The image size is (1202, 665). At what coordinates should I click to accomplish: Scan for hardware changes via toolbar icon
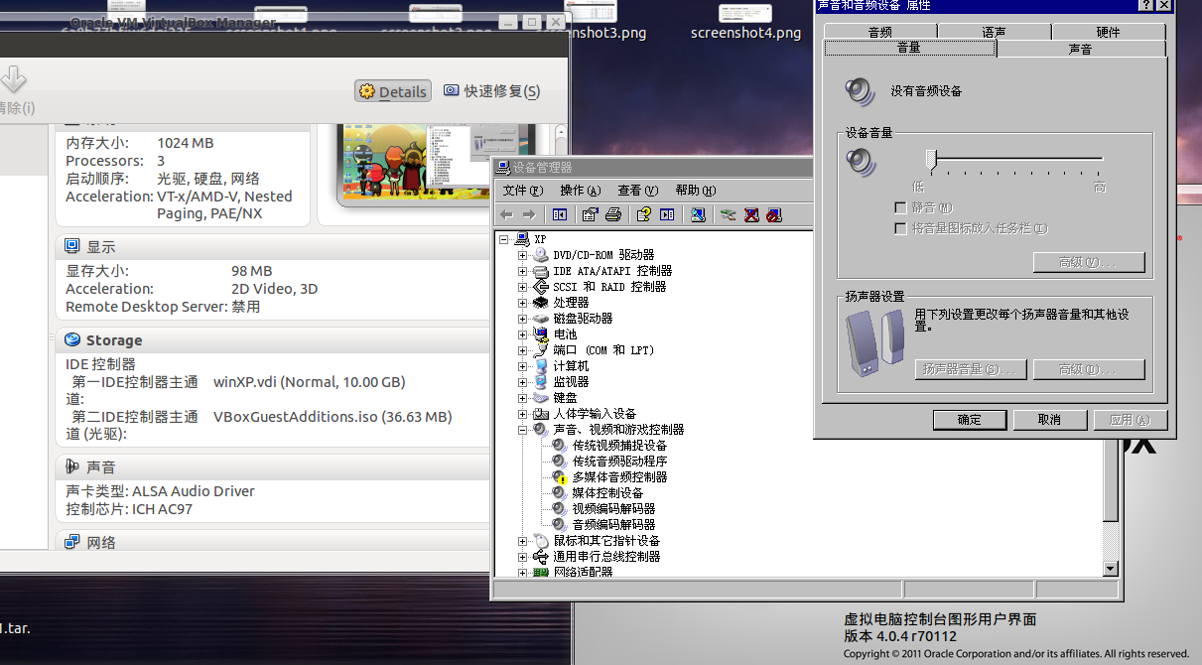point(698,214)
